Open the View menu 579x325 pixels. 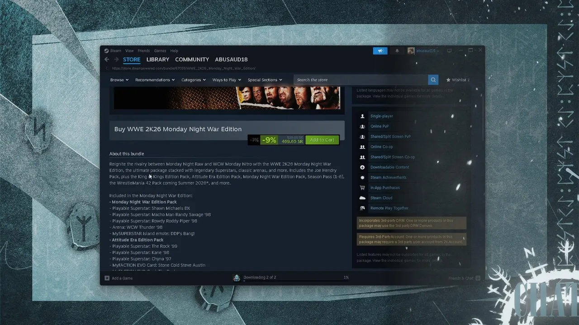129,51
